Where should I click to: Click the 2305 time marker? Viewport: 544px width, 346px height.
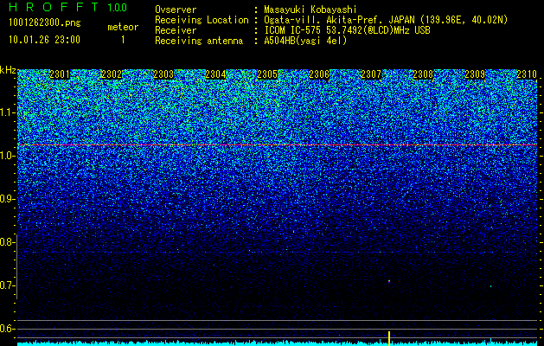267,74
